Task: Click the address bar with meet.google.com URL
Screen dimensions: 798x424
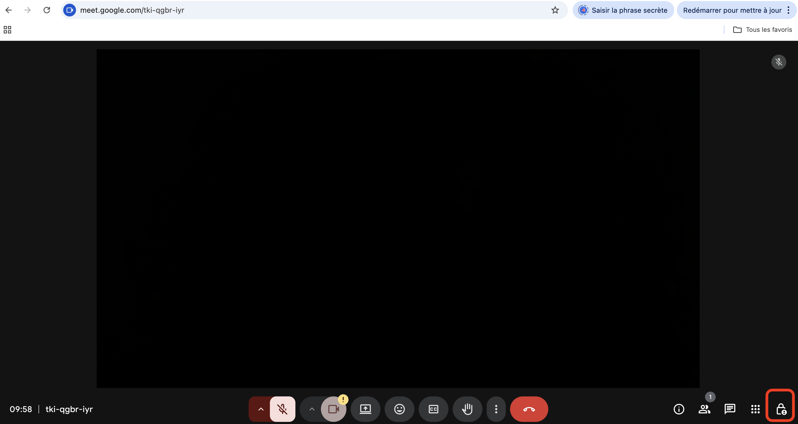Action: pyautogui.click(x=279, y=10)
